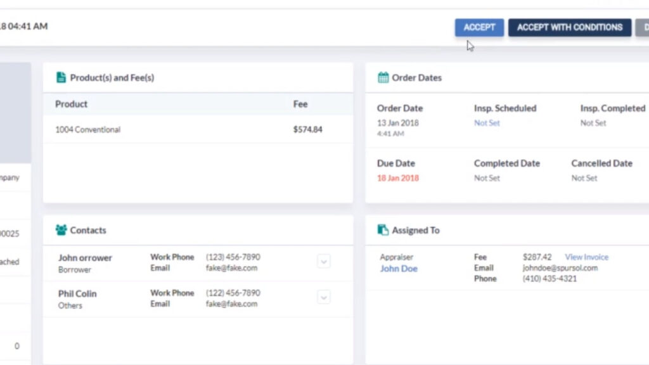The width and height of the screenshot is (649, 365).
Task: Click appraiser phone (410) 435-4321
Action: point(549,279)
